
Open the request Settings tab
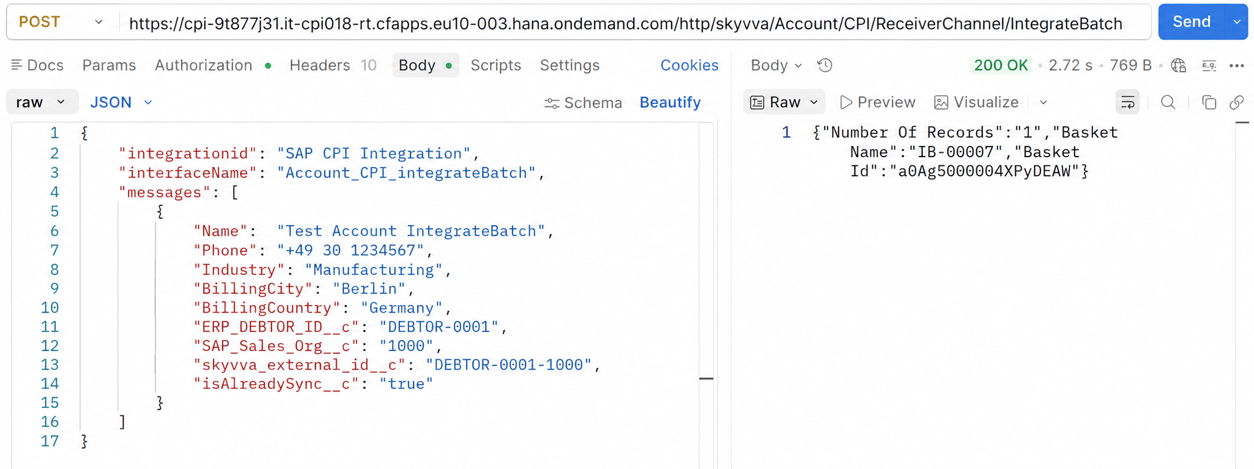(569, 65)
